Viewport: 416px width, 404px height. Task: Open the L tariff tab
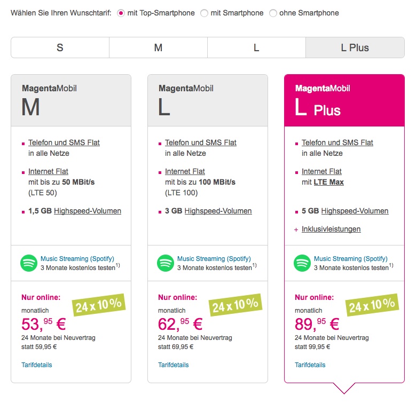(x=256, y=47)
